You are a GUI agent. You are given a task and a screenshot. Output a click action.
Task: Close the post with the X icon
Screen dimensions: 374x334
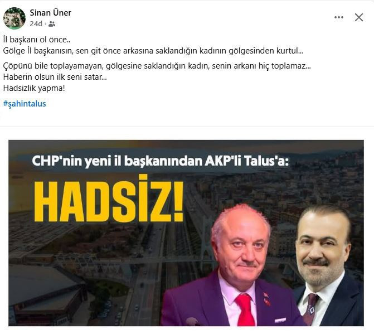pos(359,17)
